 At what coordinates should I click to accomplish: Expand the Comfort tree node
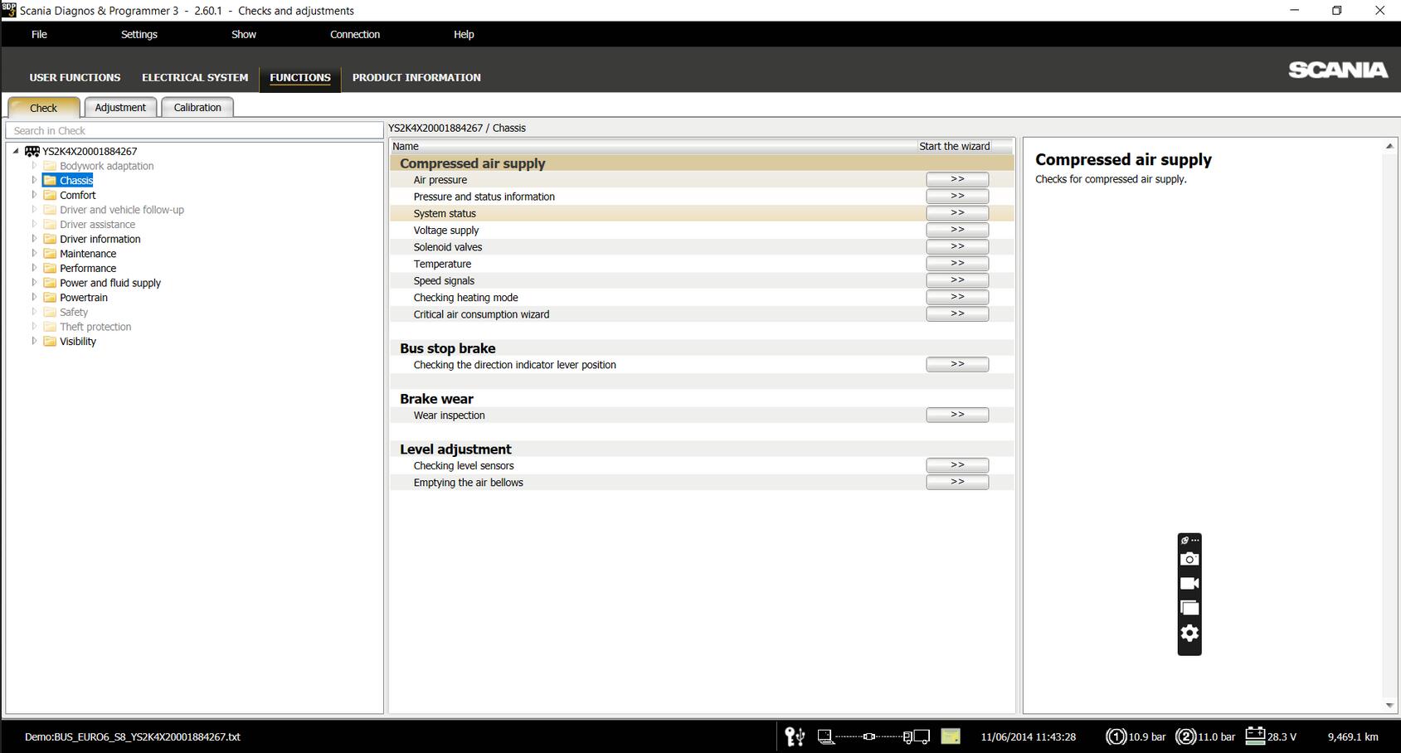35,195
